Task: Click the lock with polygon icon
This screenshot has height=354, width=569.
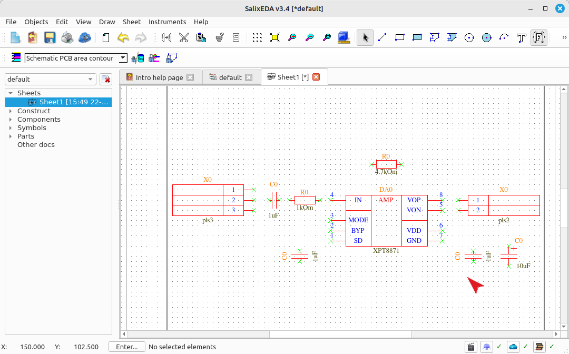Action: [171, 58]
